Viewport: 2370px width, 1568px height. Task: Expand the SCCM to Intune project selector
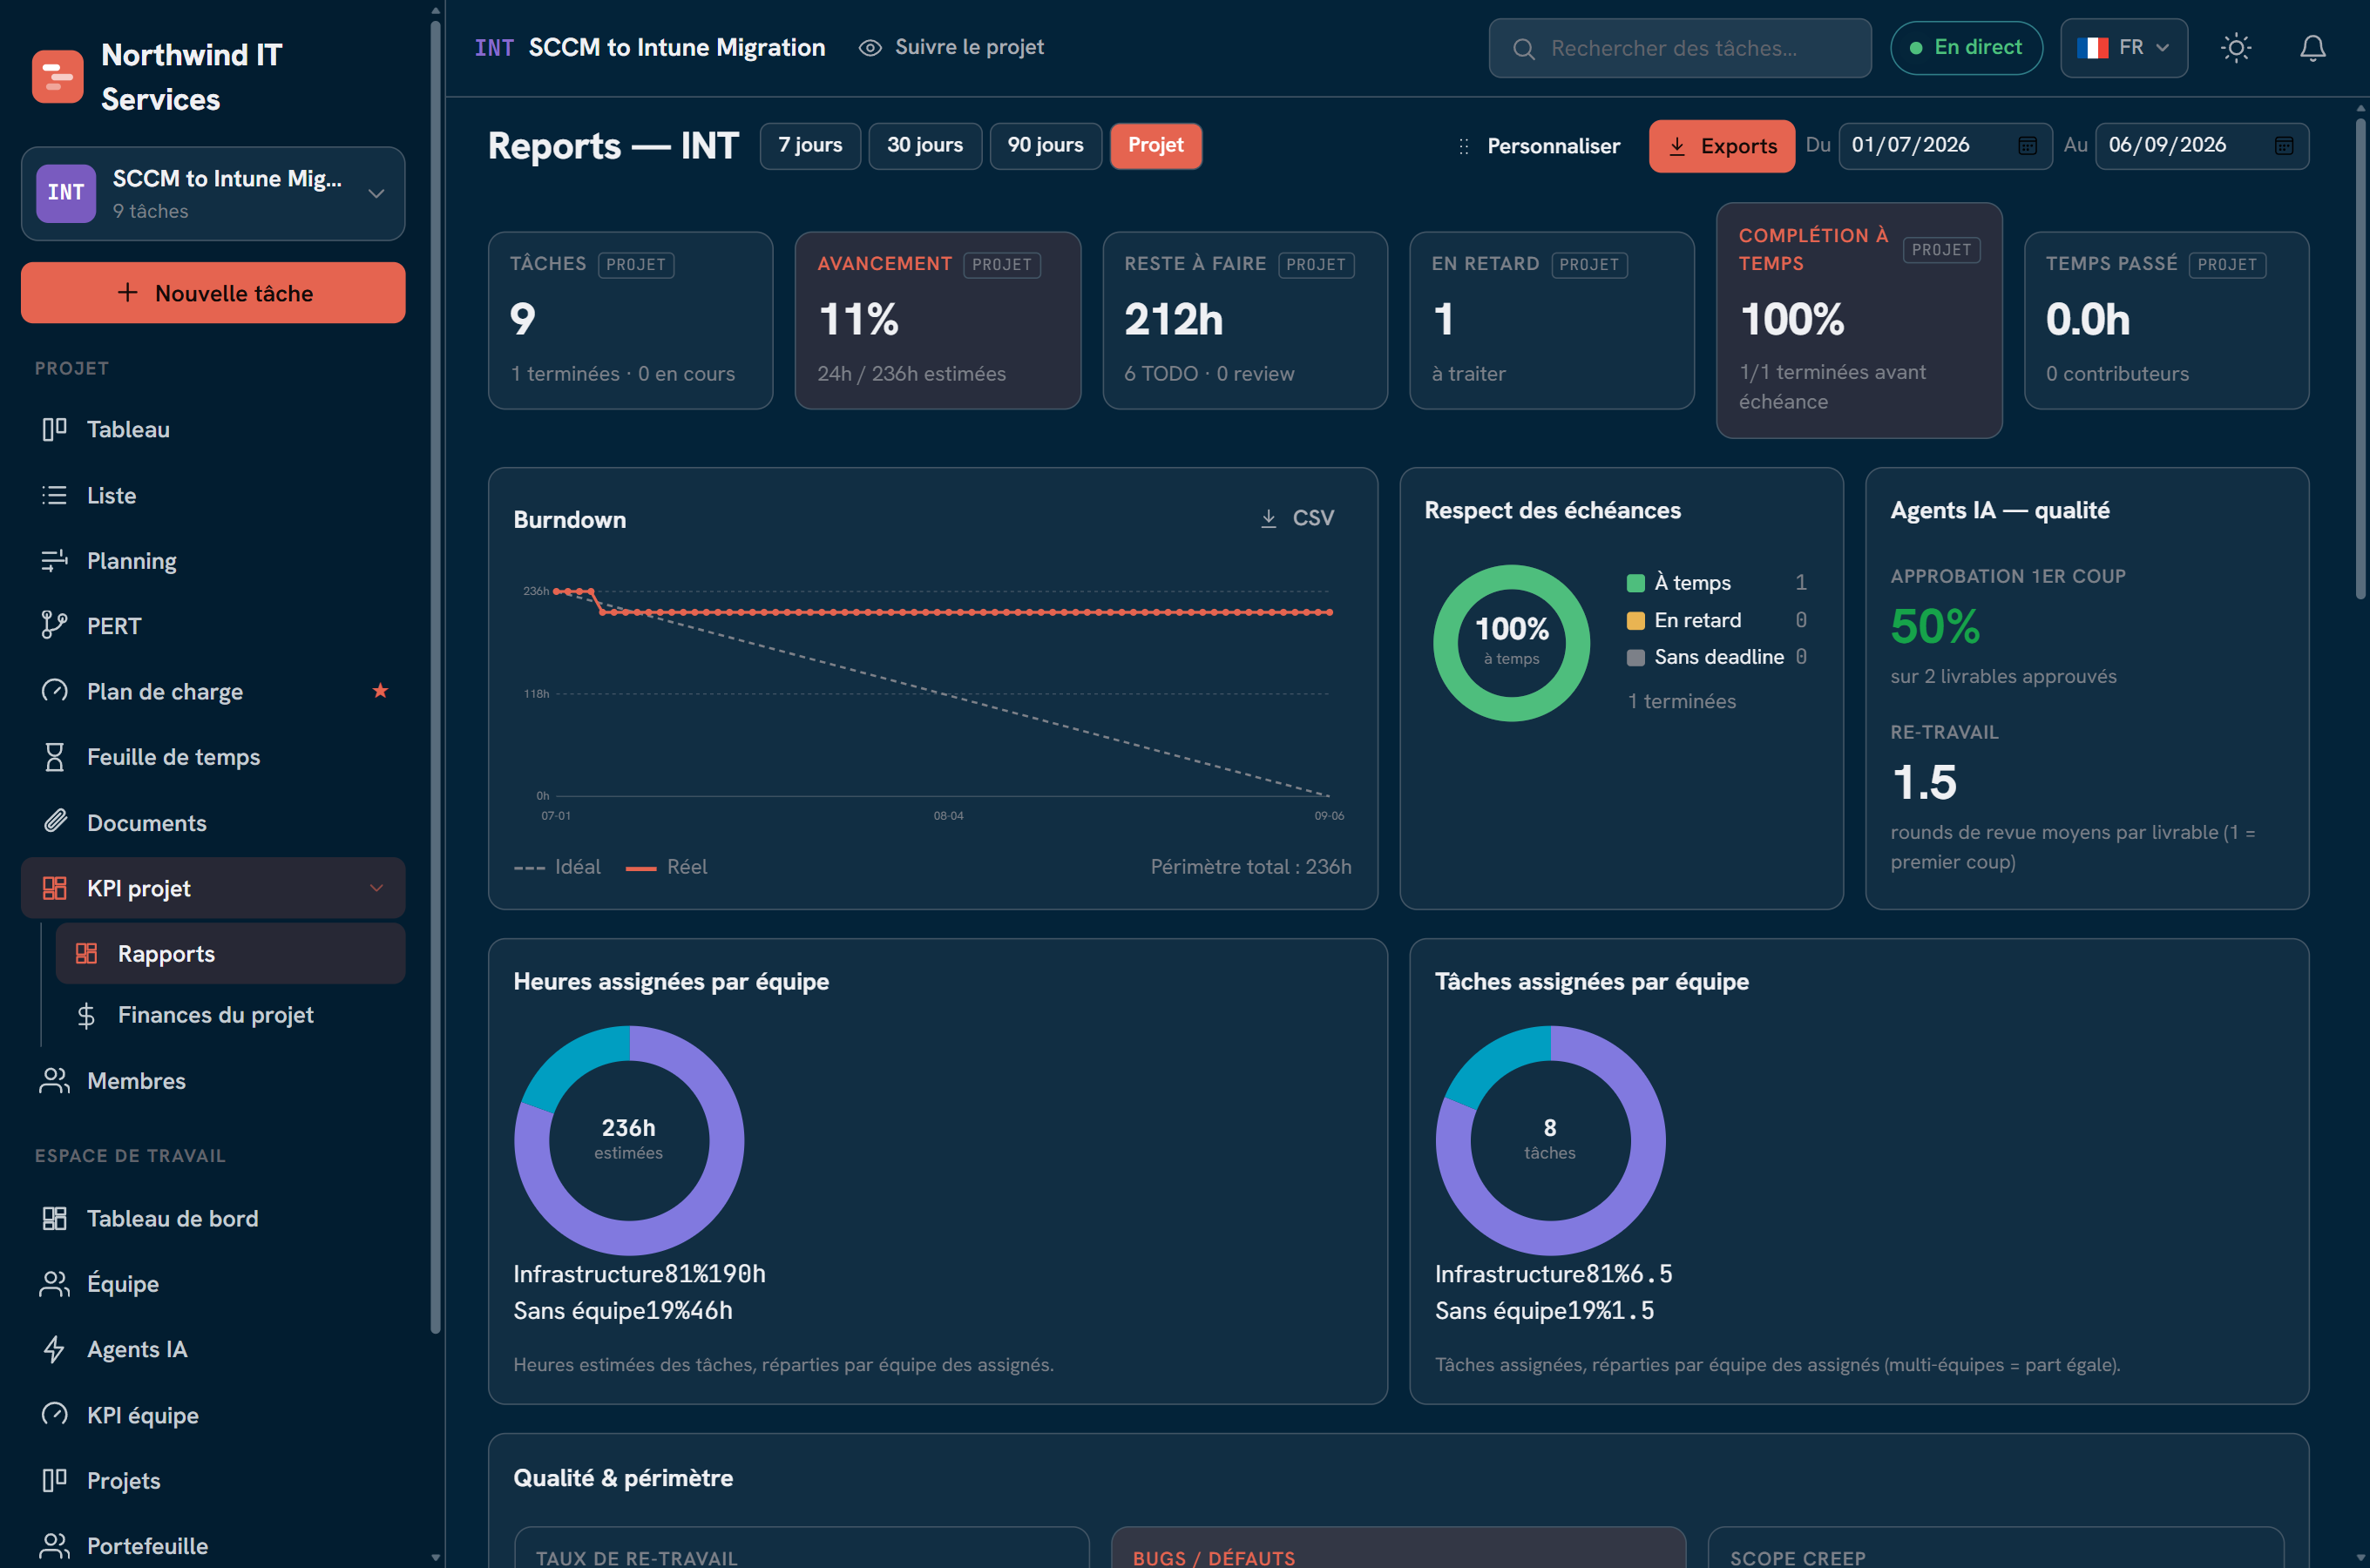(x=213, y=193)
